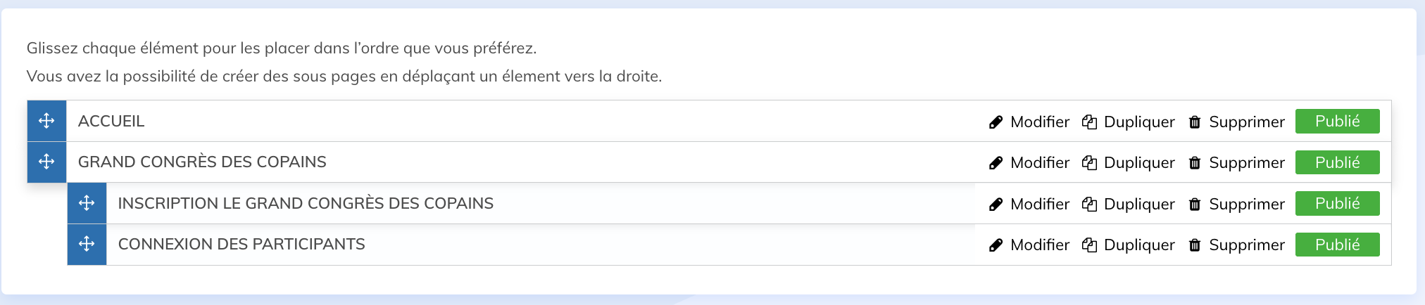Click Dupliquer on the INSCRIPTION row

1138,204
